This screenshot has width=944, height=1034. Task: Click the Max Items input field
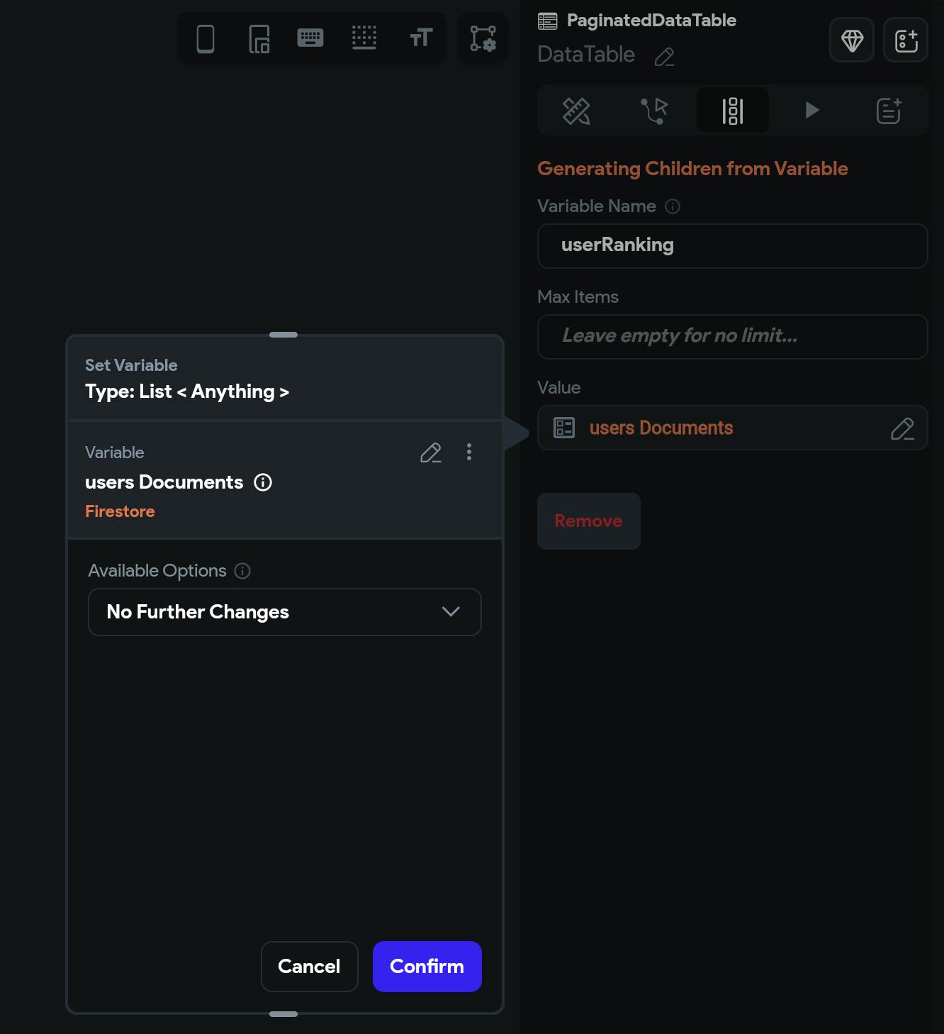point(732,337)
